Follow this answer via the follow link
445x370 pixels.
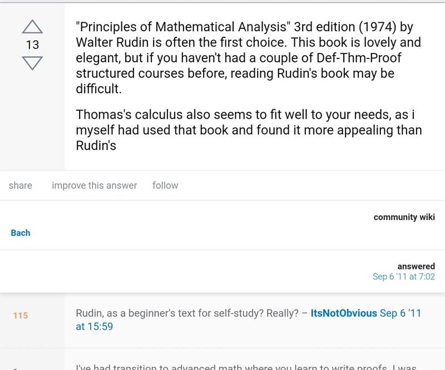pos(165,186)
